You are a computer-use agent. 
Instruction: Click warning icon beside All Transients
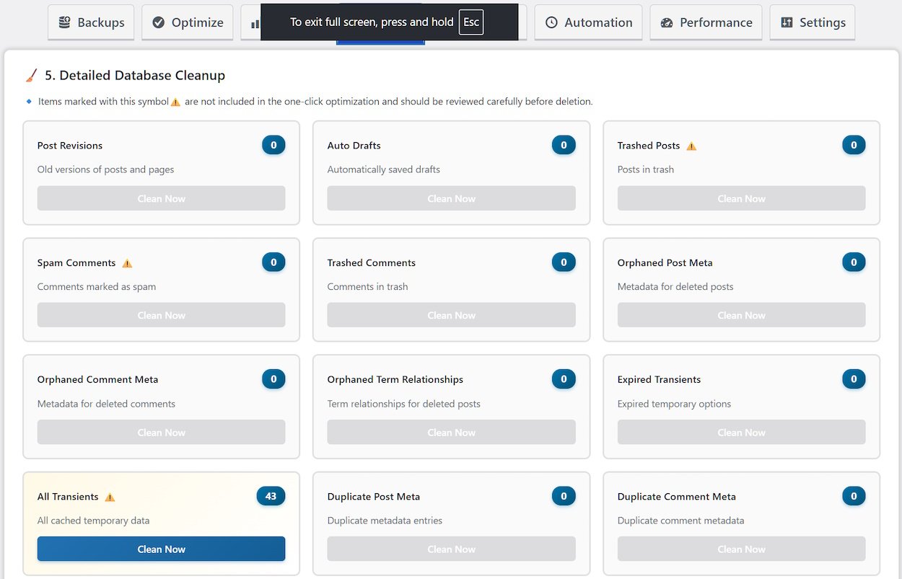click(110, 497)
